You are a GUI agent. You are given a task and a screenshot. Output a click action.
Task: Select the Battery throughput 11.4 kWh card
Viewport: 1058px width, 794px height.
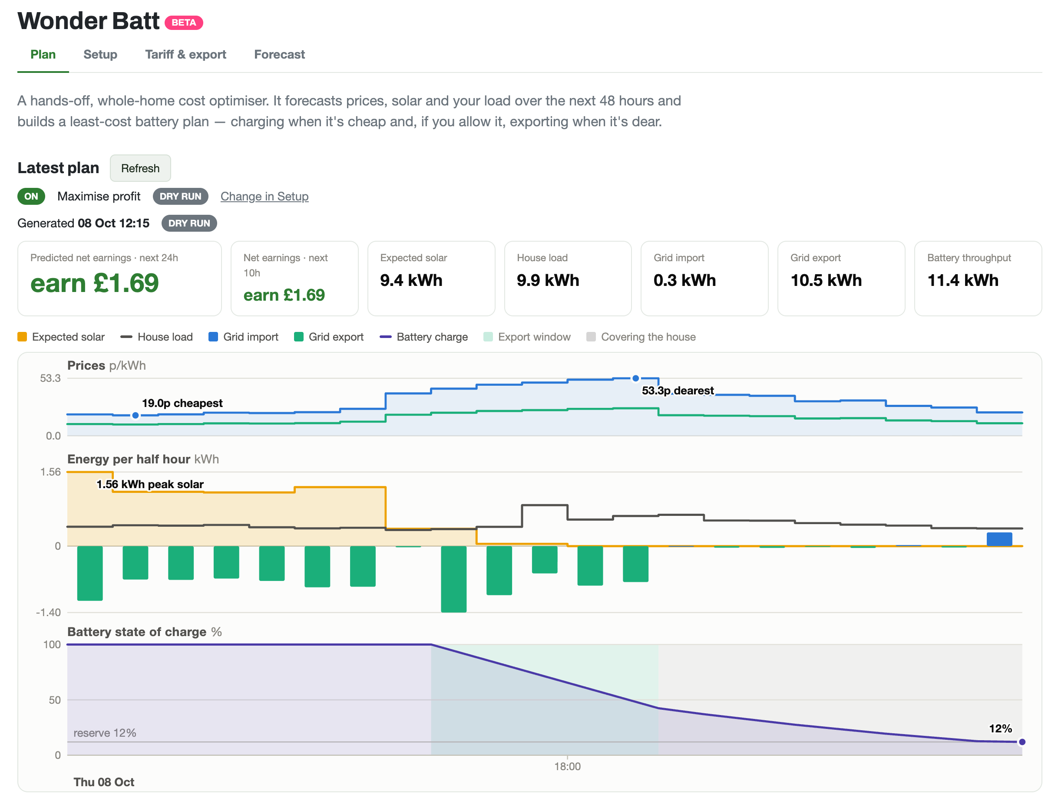pyautogui.click(x=978, y=279)
